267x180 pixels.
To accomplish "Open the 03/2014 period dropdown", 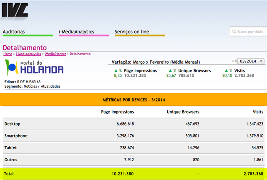I will click(250, 62).
